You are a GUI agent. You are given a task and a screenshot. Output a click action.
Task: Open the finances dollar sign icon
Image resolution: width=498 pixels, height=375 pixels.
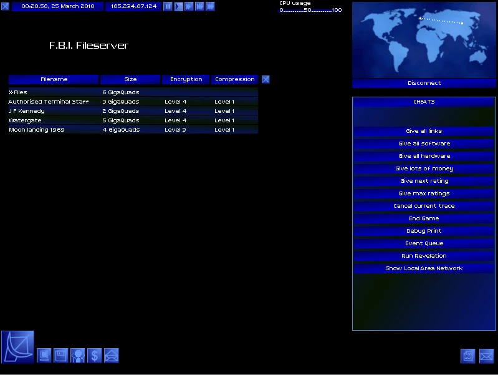[94, 355]
